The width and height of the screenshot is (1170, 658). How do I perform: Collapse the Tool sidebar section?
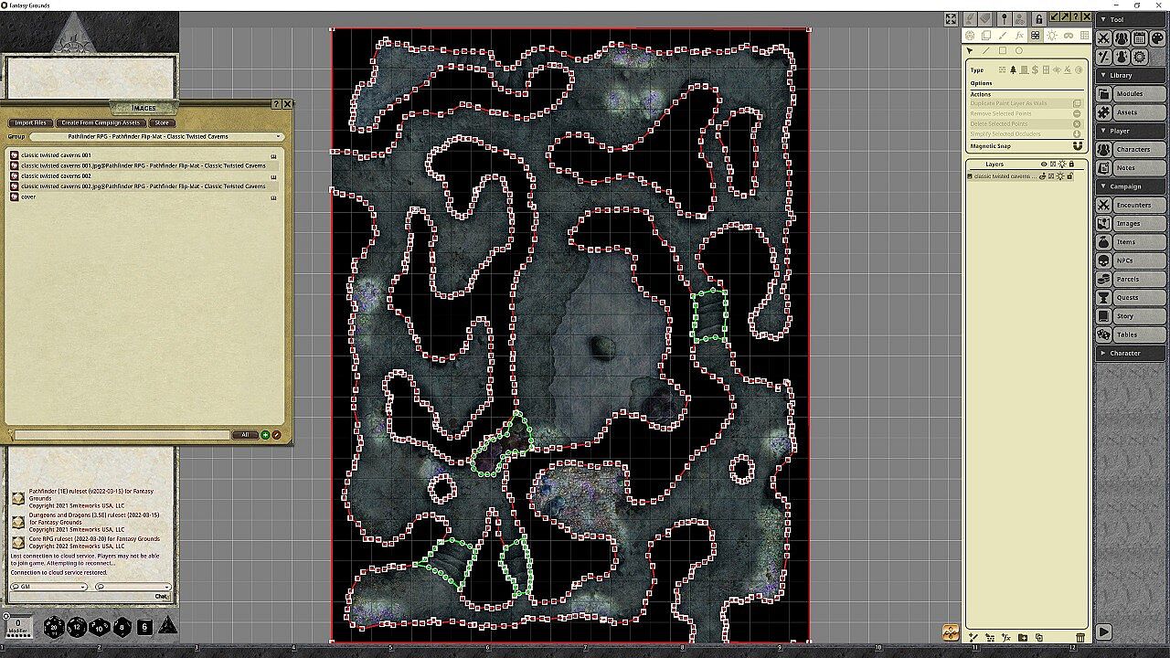pos(1131,19)
